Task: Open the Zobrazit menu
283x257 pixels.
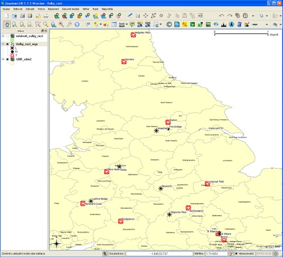Action: pyautogui.click(x=30, y=9)
